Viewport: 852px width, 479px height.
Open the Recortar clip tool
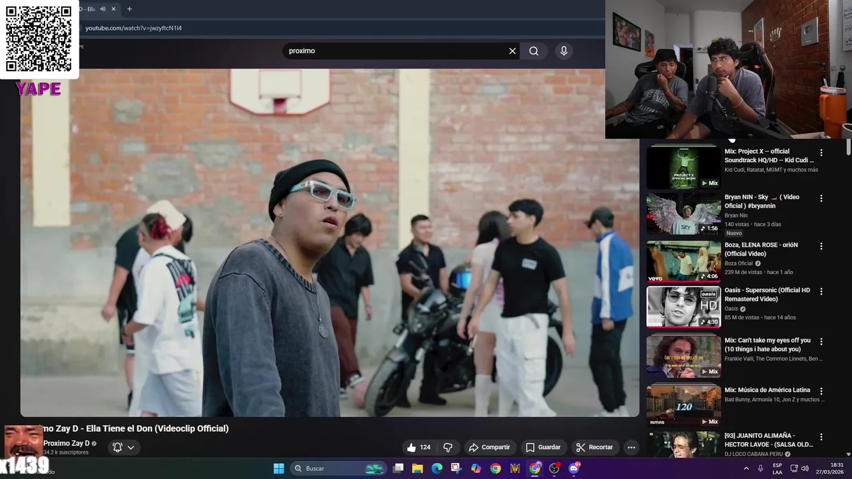594,447
